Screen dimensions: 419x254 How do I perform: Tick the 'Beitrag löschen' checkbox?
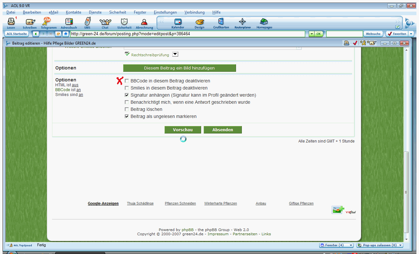click(127, 109)
